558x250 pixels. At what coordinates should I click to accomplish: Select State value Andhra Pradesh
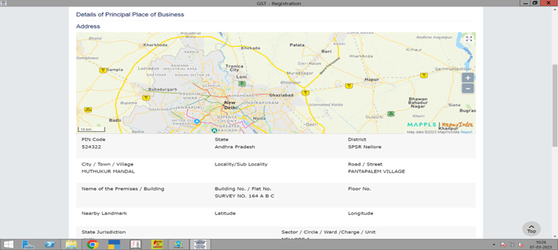235,146
